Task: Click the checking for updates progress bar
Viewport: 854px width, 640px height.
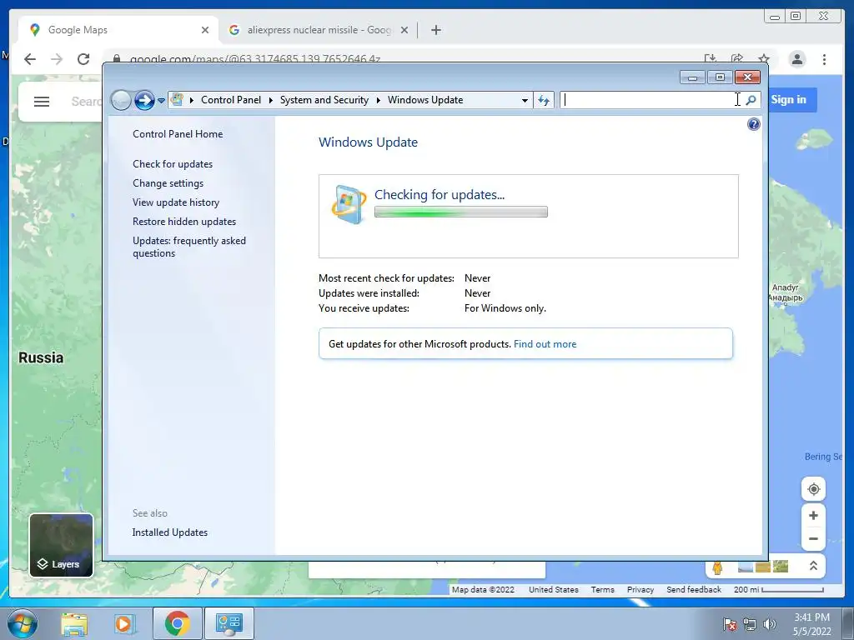Action: point(460,212)
